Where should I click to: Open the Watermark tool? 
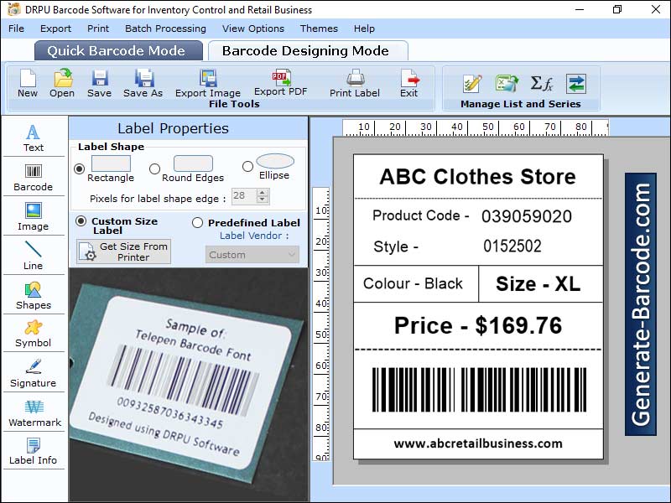(x=34, y=412)
